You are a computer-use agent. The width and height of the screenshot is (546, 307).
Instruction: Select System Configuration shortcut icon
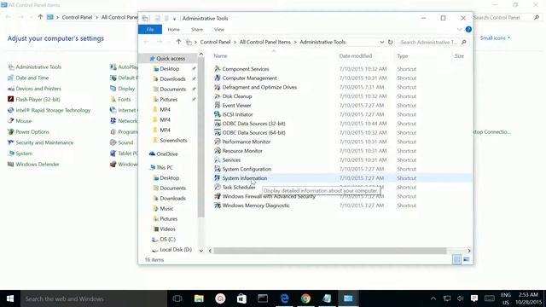(218, 169)
